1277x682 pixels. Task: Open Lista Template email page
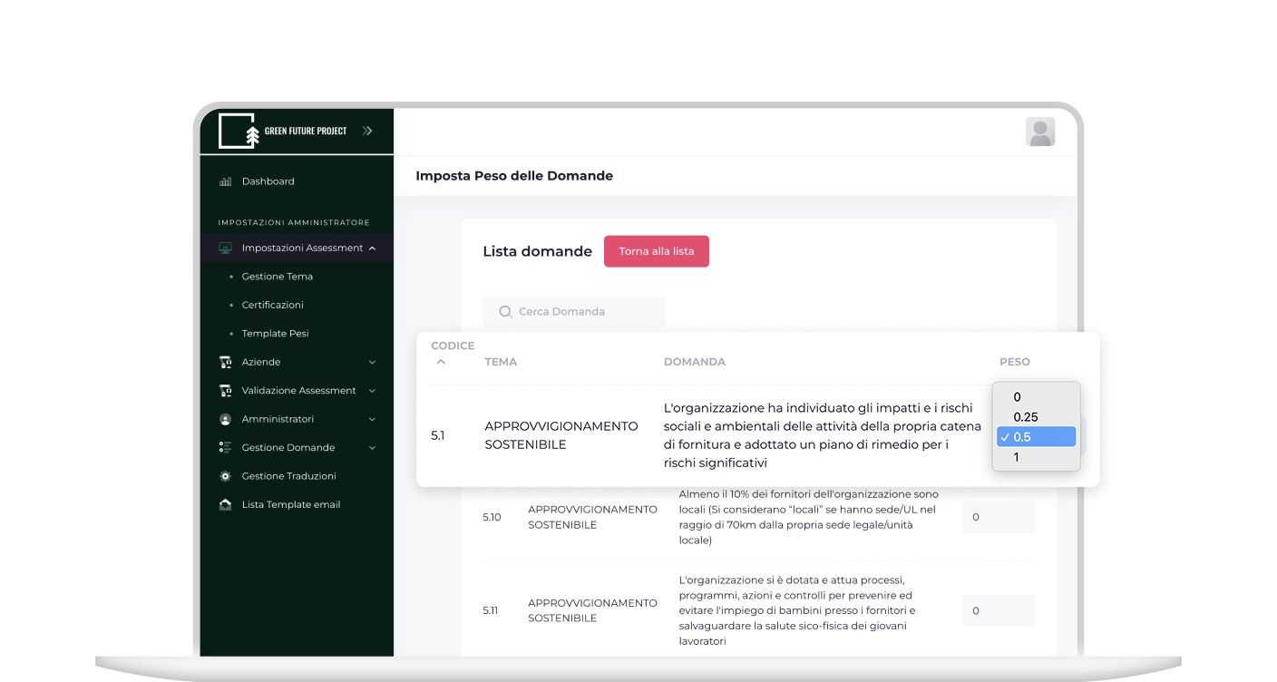[x=291, y=504]
